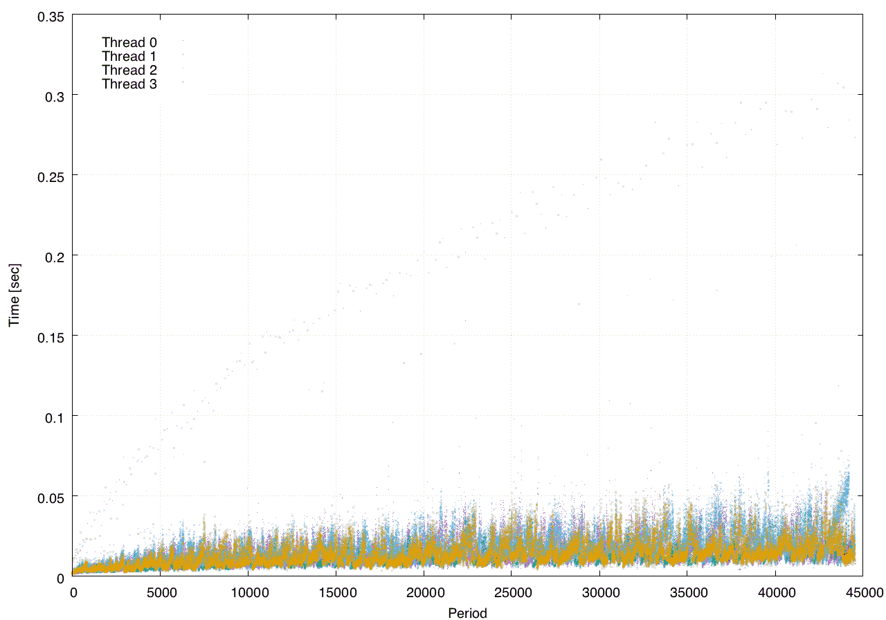Click the x-axis tick label 10000
Viewport: 886px width, 620px height.
coord(248,592)
